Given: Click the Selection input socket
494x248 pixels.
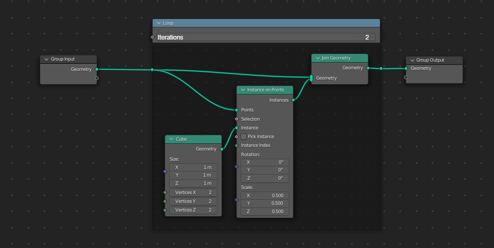Looking at the screenshot, I should coord(236,119).
